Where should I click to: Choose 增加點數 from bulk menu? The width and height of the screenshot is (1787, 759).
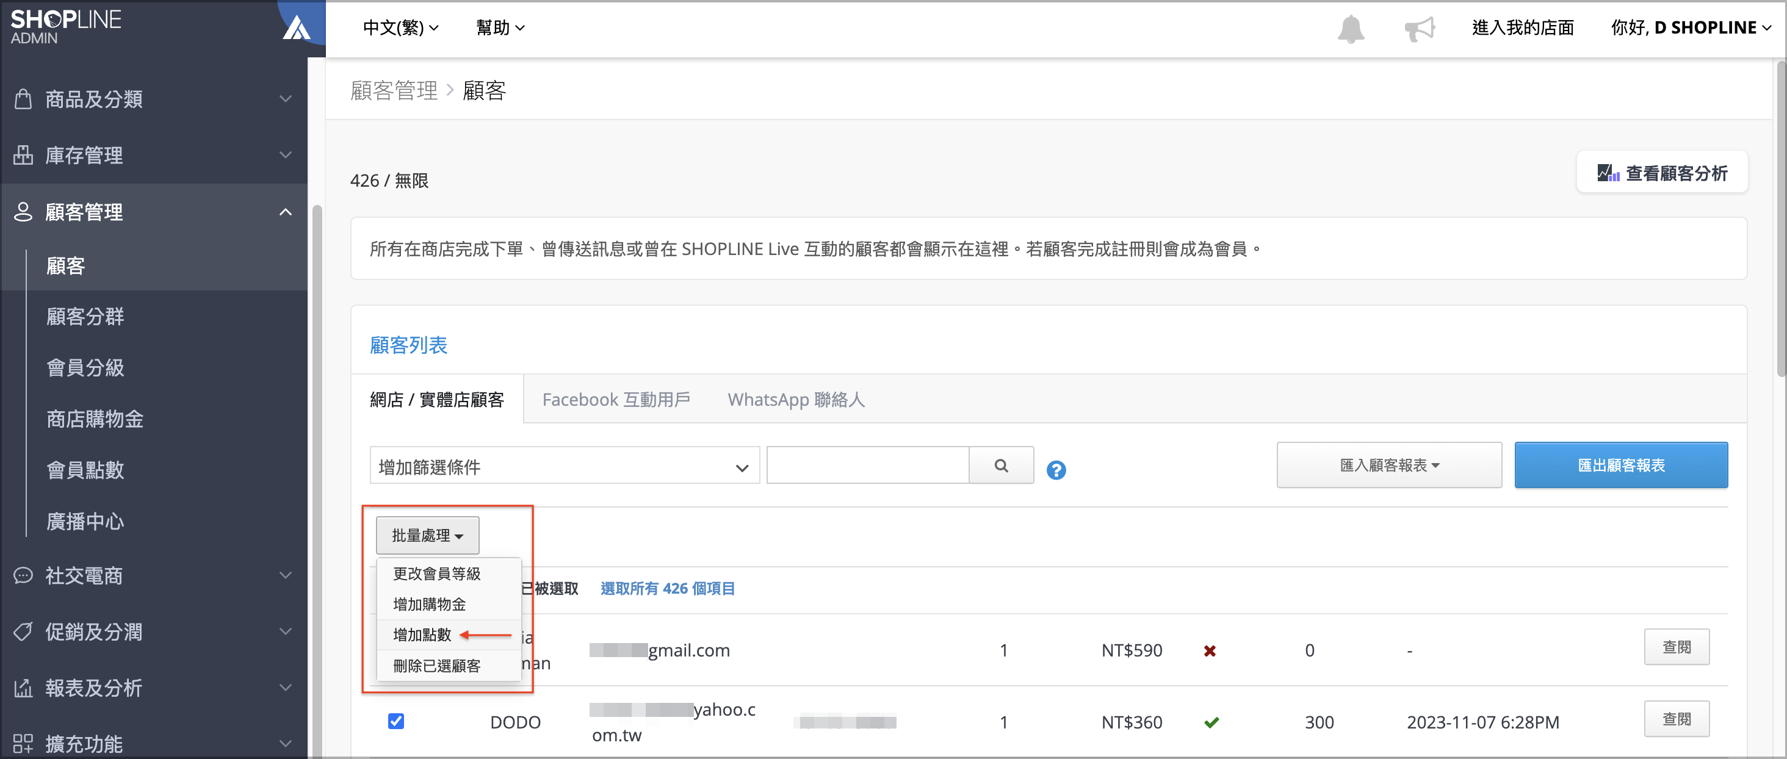[448, 635]
